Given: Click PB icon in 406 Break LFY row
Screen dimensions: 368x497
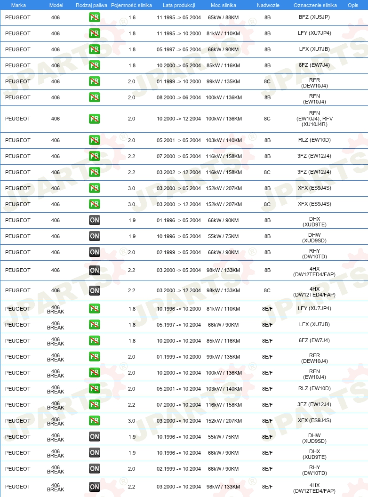Looking at the screenshot, I should pyautogui.click(x=95, y=309).
